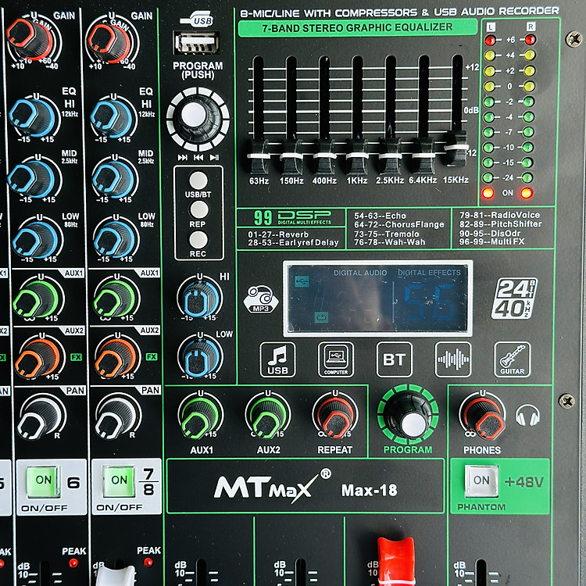Push the PROGRAM (PUSH) knob under USB port
The height and width of the screenshot is (586, 586).
[194, 115]
